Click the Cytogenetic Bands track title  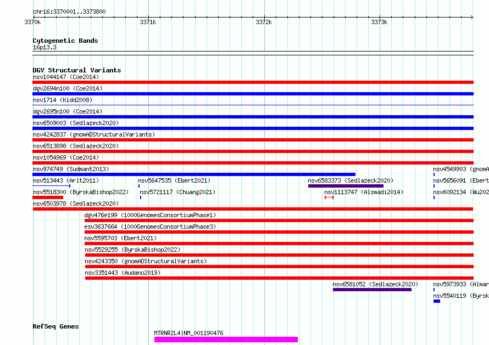tap(65, 41)
